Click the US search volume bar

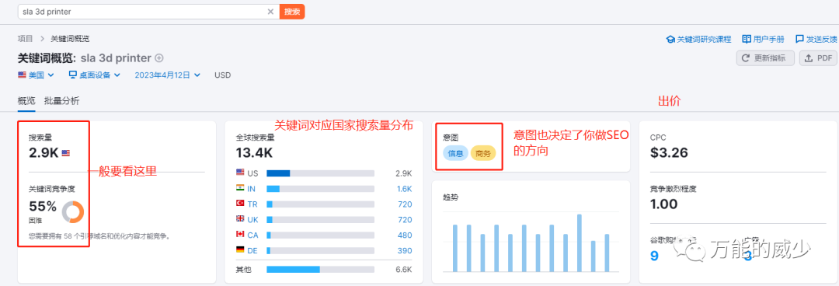321,173
